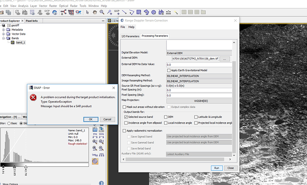Select the black color slider handle at 4.91

[3, 167]
